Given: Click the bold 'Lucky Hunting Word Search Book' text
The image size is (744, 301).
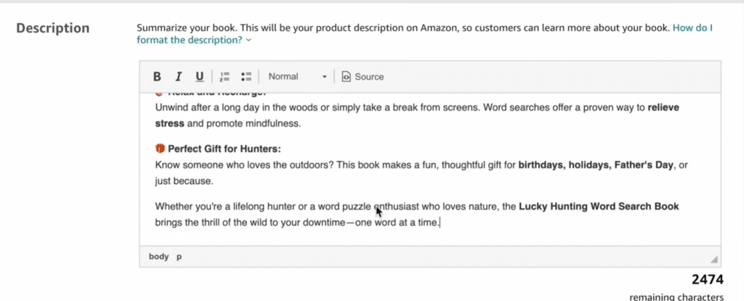Looking at the screenshot, I should [x=598, y=207].
